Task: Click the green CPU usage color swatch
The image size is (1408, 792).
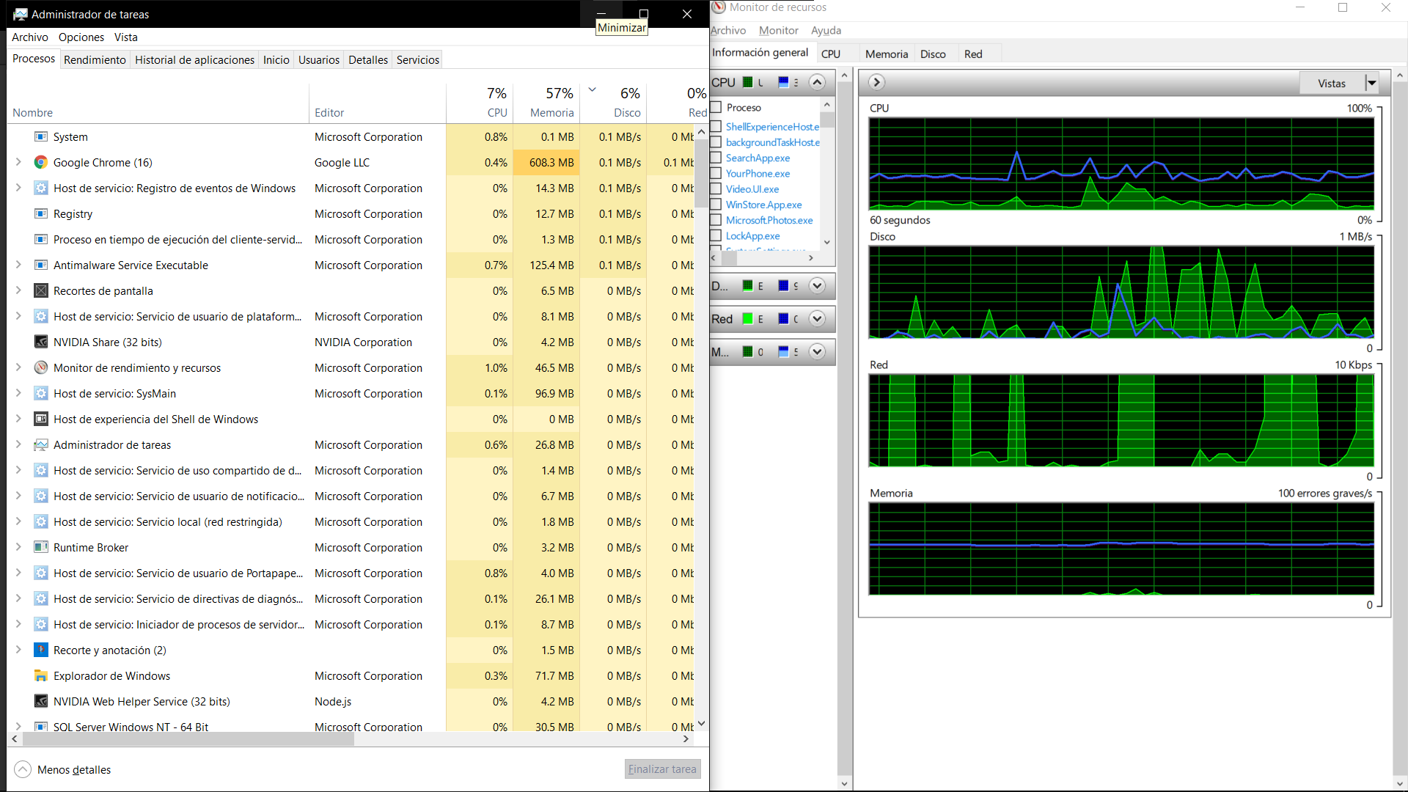Action: click(x=747, y=82)
